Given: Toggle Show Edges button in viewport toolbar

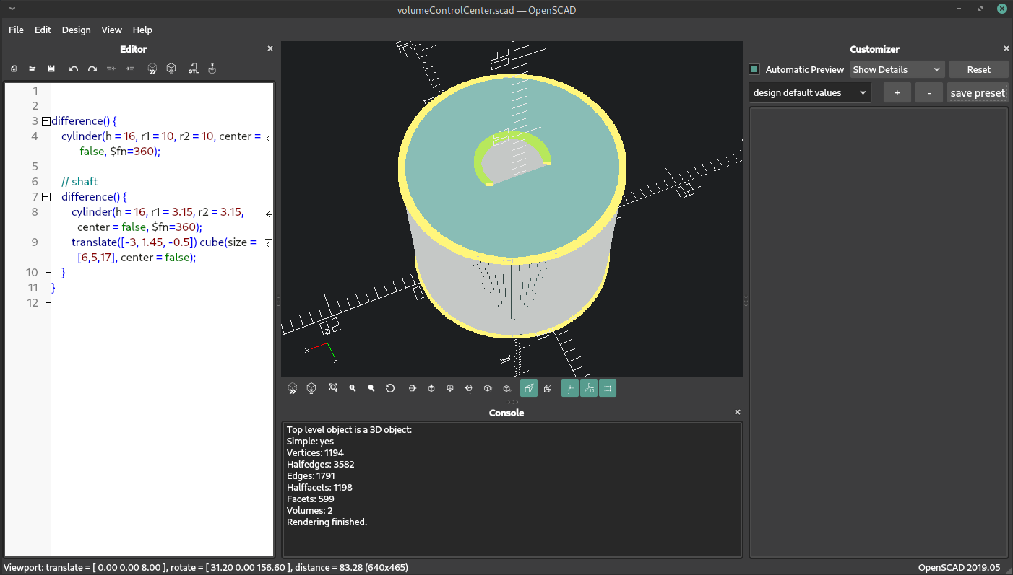Looking at the screenshot, I should coord(608,388).
